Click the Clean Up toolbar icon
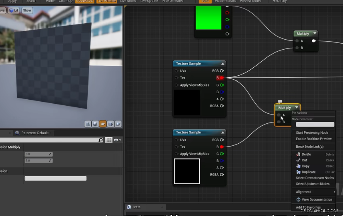The height and width of the screenshot is (216, 343). tap(66, 1)
